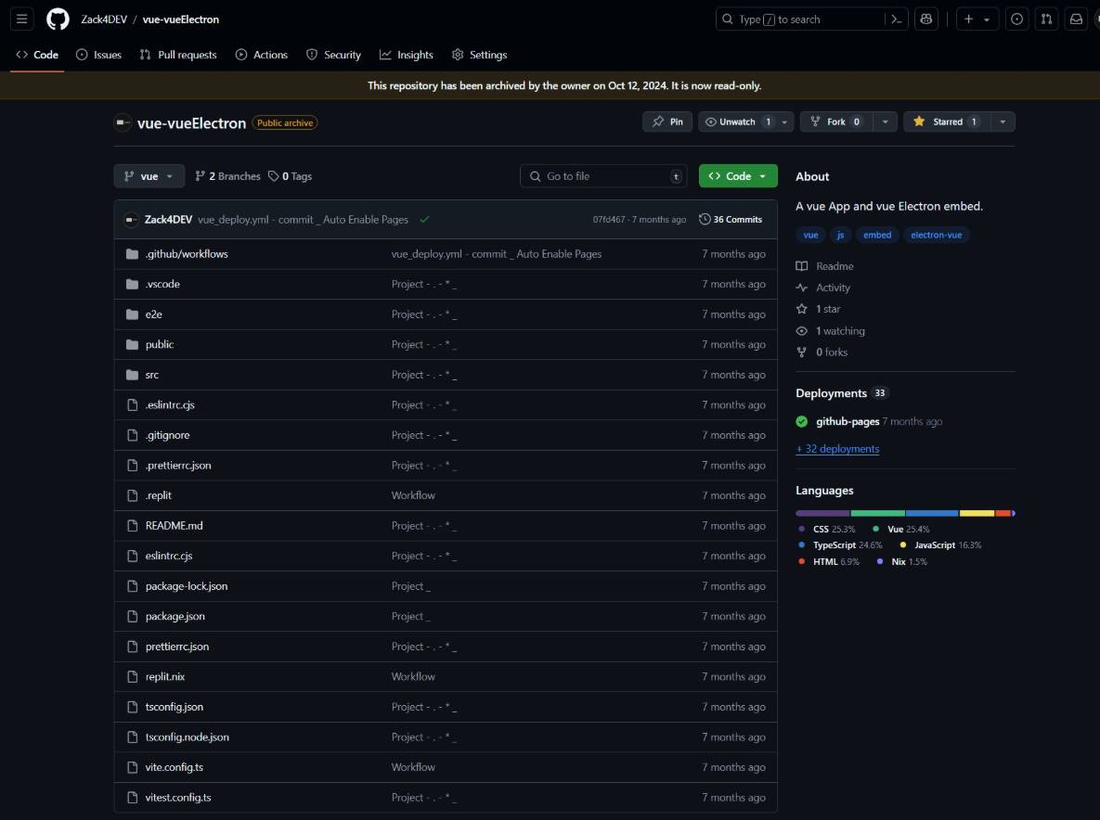Open the Actions tab
The width and height of the screenshot is (1100, 820).
(262, 55)
